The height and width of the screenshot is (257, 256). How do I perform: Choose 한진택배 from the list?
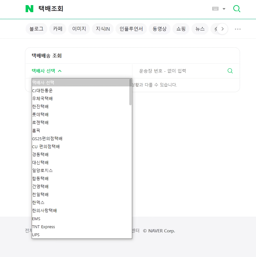40,107
